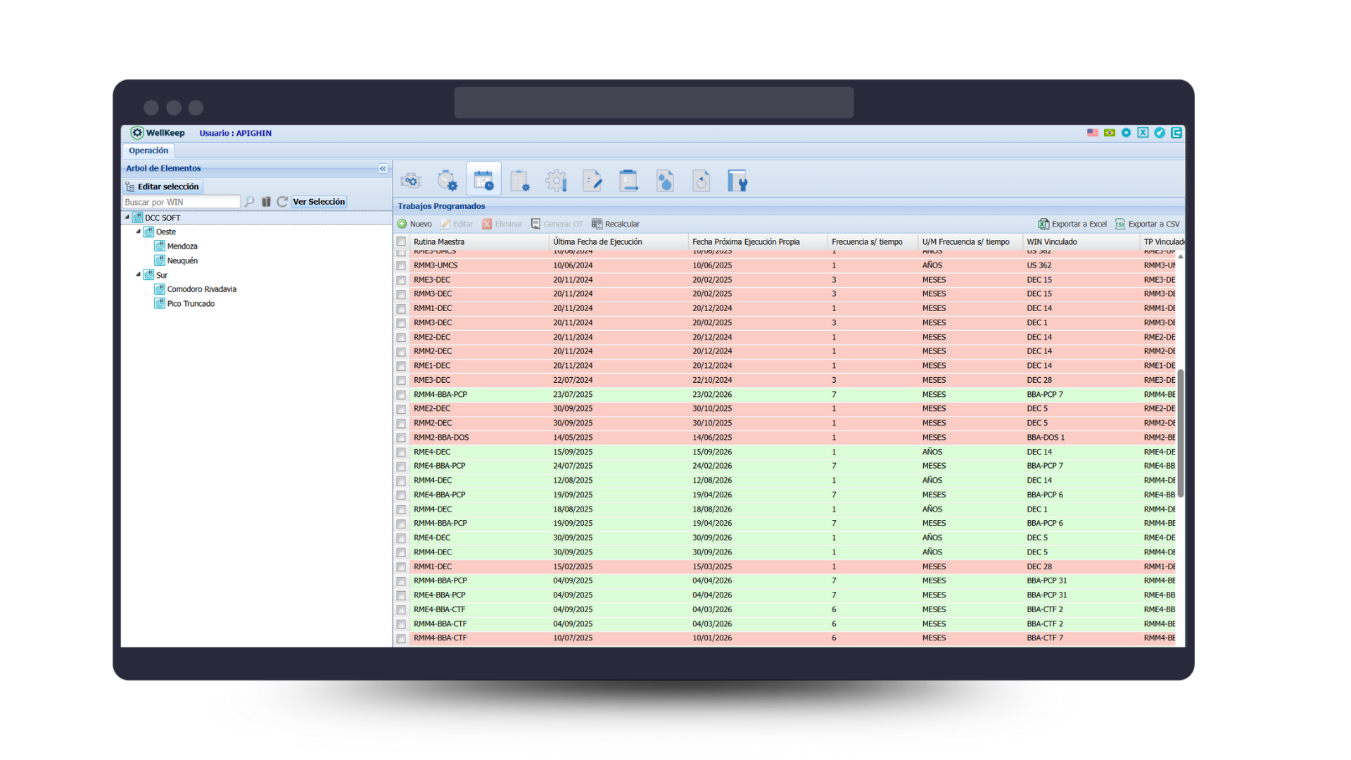Click the refresh arrow in tree panel
Image resolution: width=1351 pixels, height=760 pixels.
tap(282, 202)
